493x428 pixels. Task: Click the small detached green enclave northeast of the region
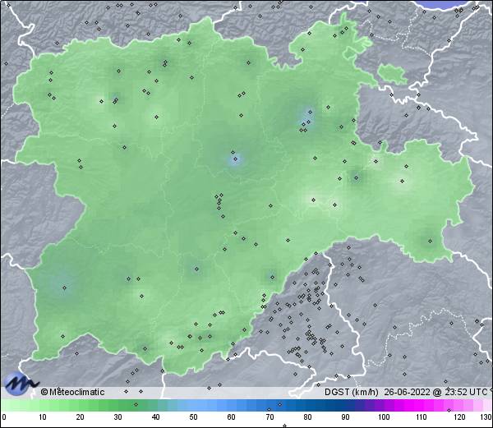pos(391,73)
